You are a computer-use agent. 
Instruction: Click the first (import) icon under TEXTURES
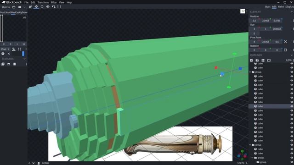click(x=3, y=64)
